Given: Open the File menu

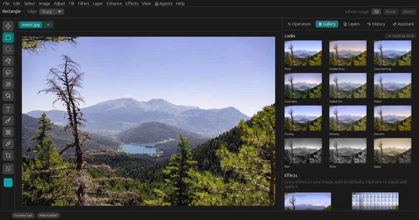Looking at the screenshot, I should [6, 3].
